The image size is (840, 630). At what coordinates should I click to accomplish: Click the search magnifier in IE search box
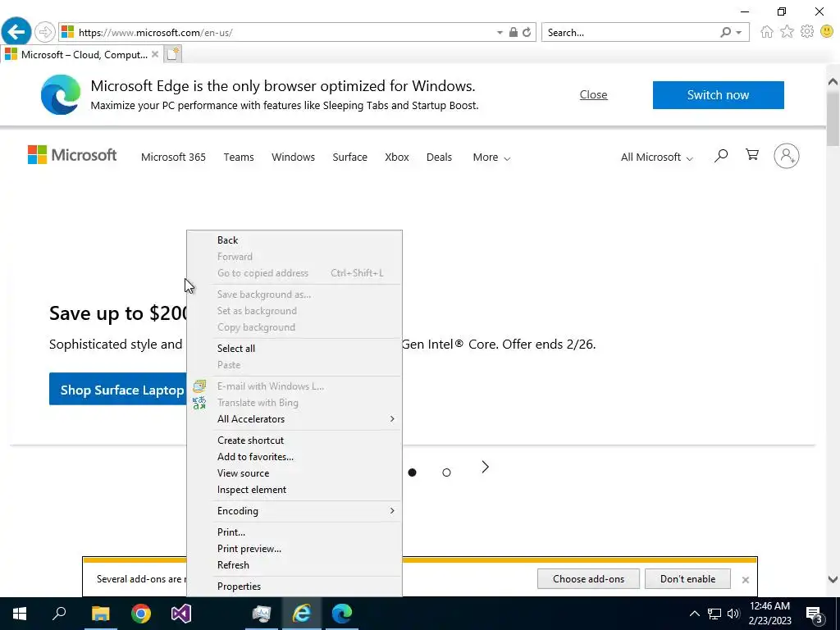coord(725,32)
